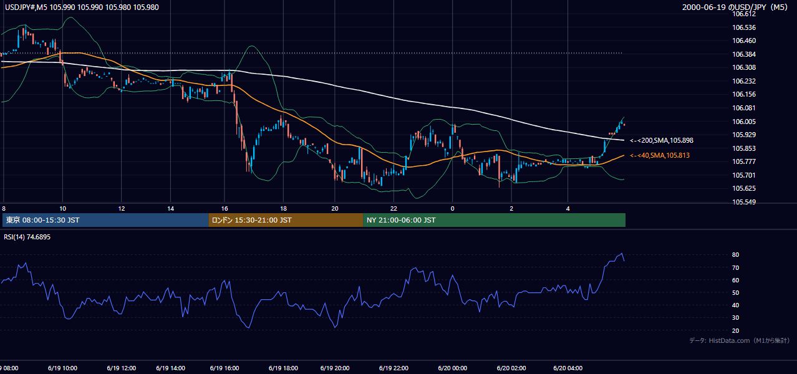The image size is (797, 374).
Task: Click the hour 16 label under price chart
Action: [x=225, y=208]
